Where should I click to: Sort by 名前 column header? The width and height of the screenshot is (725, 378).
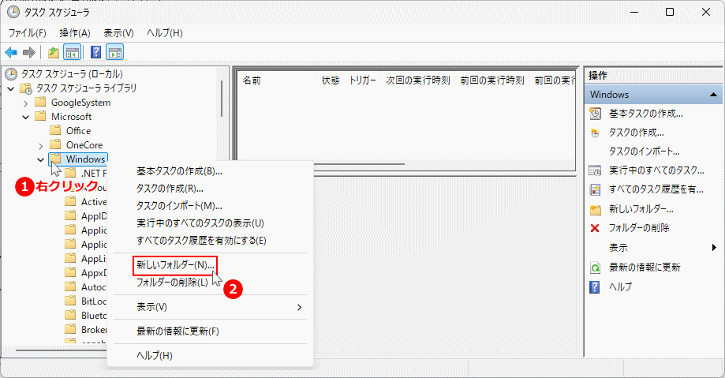point(252,80)
